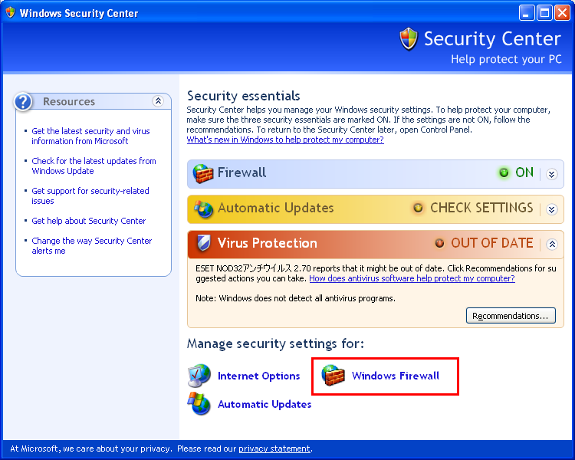Image resolution: width=575 pixels, height=460 pixels.
Task: Click the Internet Options monitor icon
Action: tap(199, 376)
